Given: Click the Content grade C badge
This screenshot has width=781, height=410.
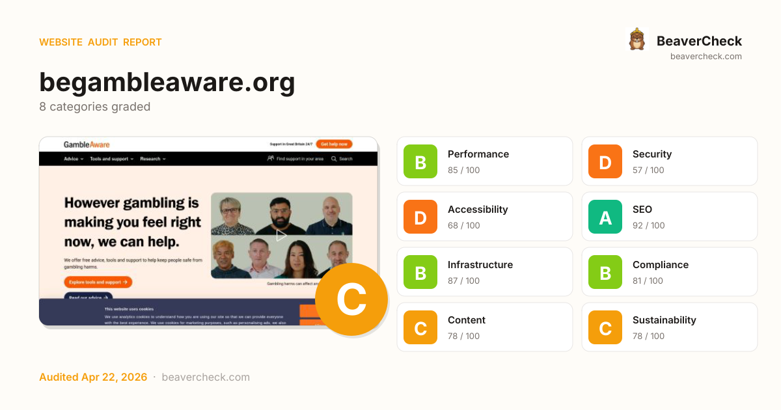Looking at the screenshot, I should (420, 327).
